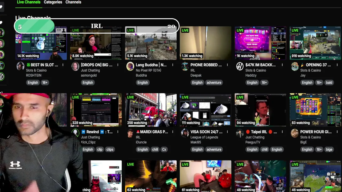Viewport: 342px width, 192px height.
Task: Click chill tag on PeeguuTV stream
Action: (x=265, y=149)
